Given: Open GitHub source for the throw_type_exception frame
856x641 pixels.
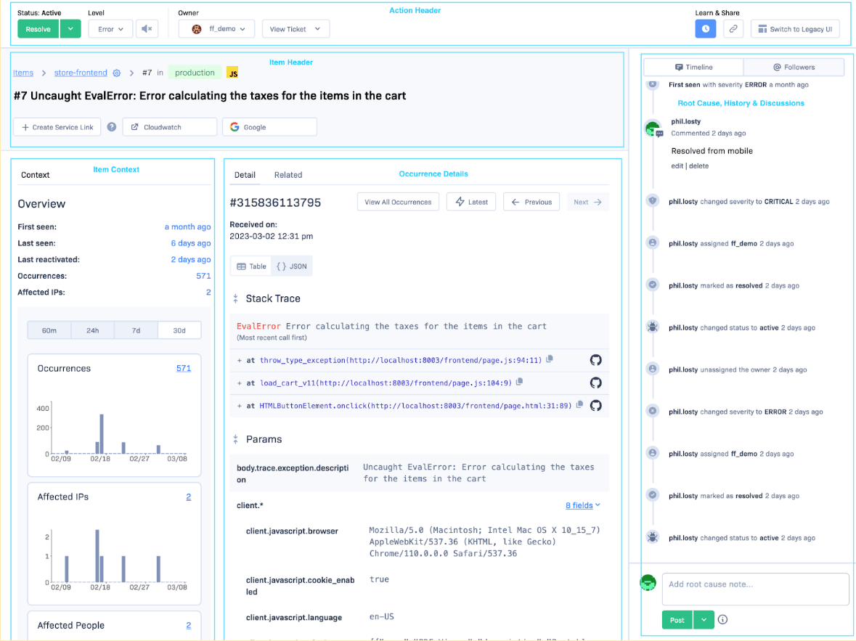Looking at the screenshot, I should coord(595,360).
